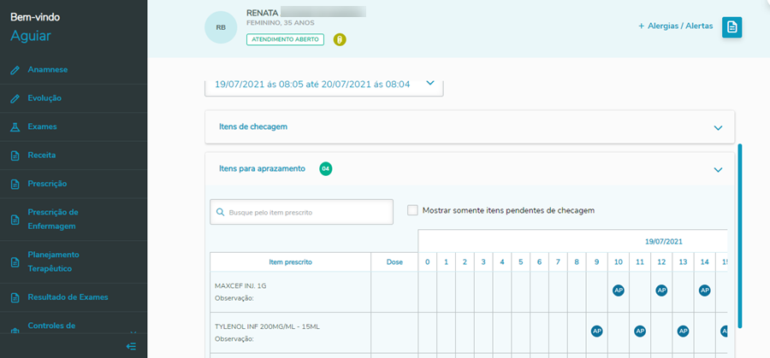
Task: Collapse the Itens para aprazamento section chevron
Action: pyautogui.click(x=718, y=170)
